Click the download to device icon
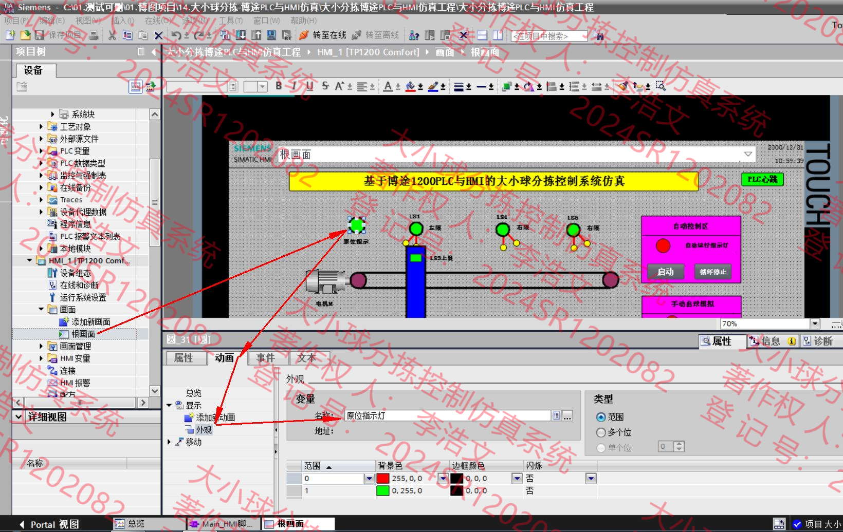This screenshot has height=532, width=843. (241, 35)
